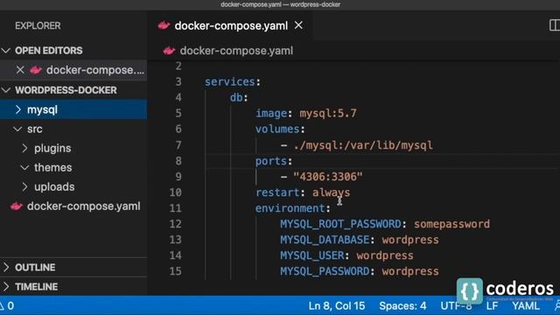Click the whale icon in the breadcrumb
The width and height of the screenshot is (560, 315).
coord(169,51)
